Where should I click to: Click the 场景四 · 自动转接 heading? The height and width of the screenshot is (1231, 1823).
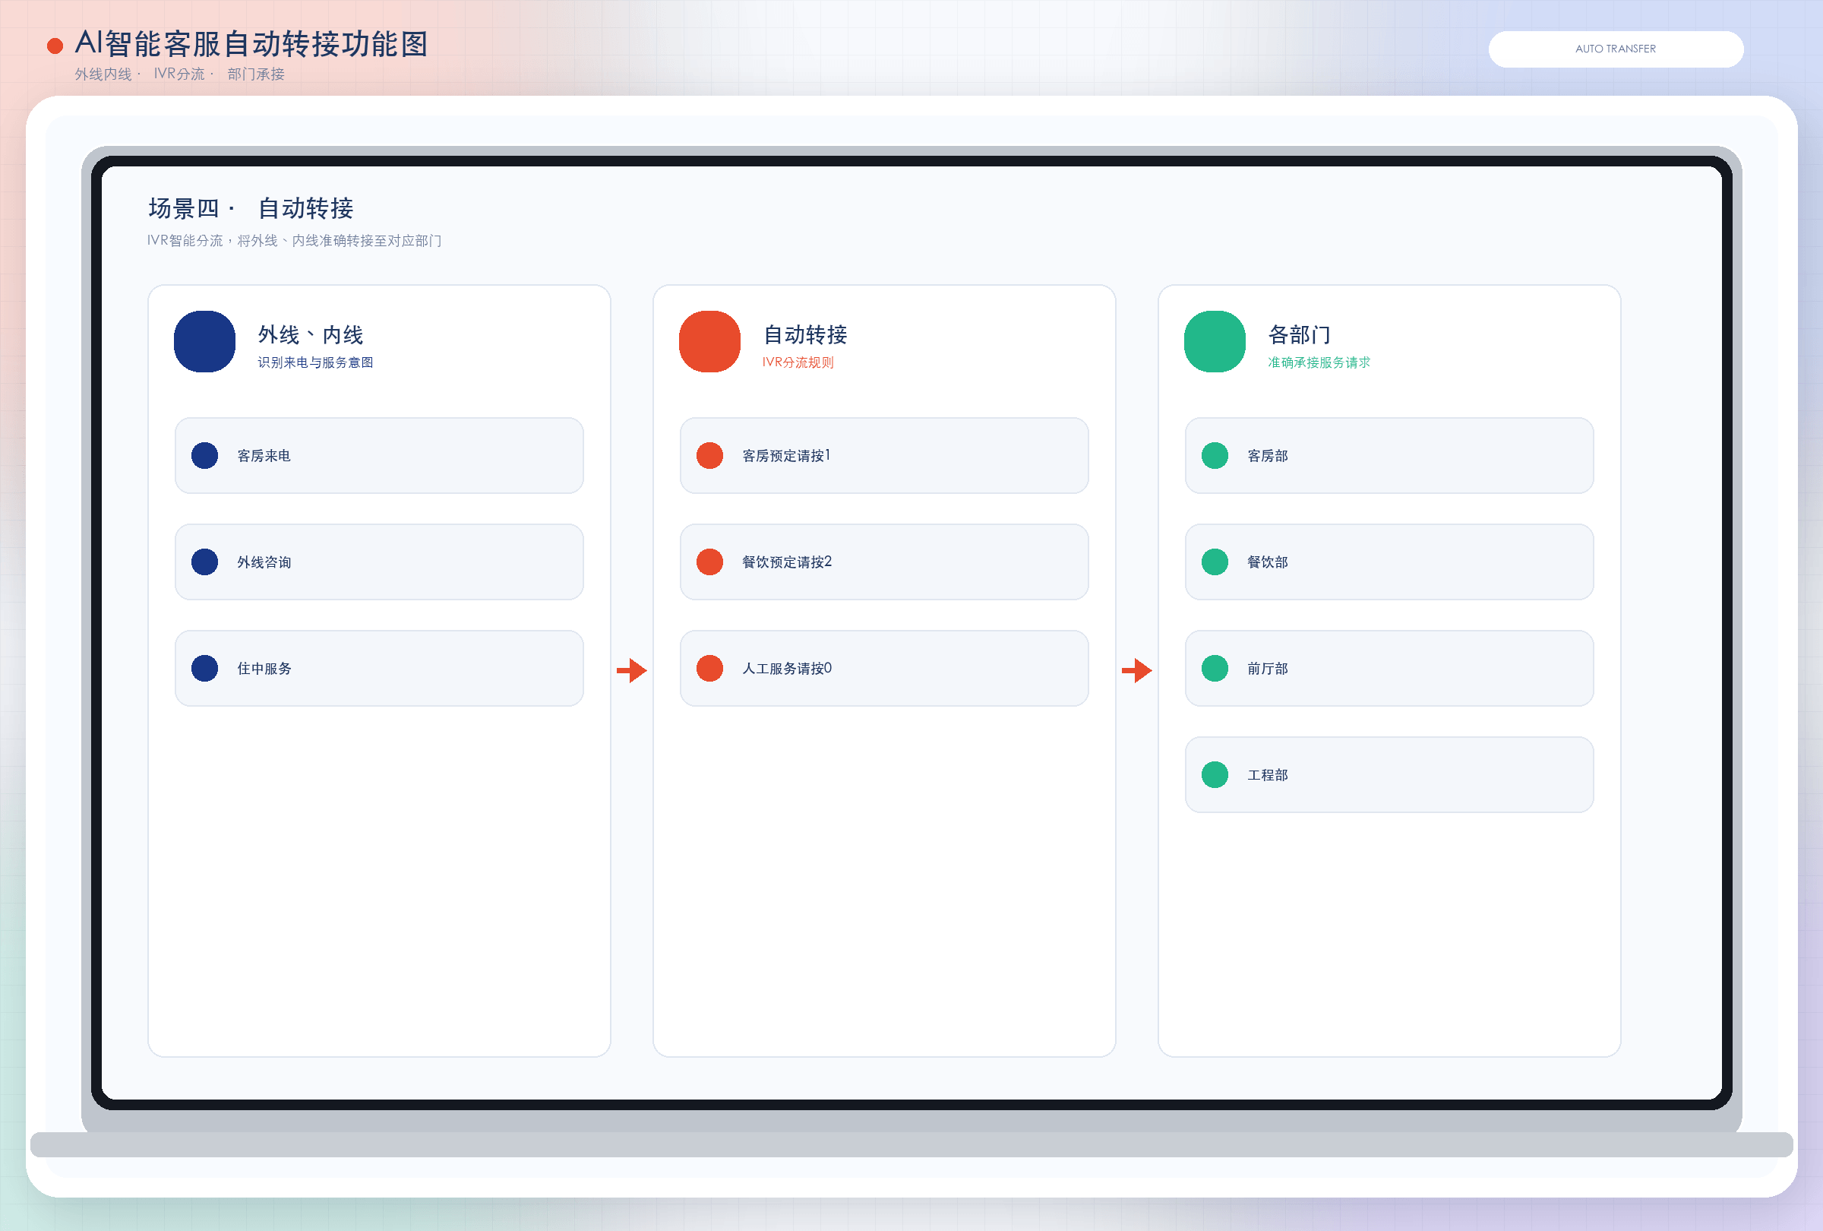pos(250,209)
